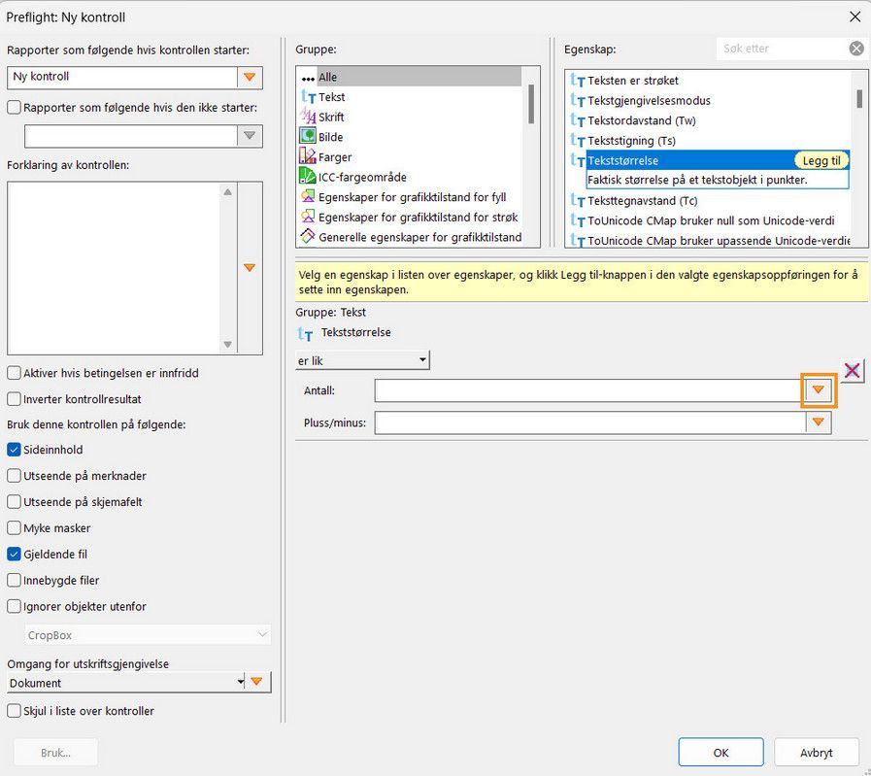Click the icon beside Tekststigning (Ts)
This screenshot has width=871, height=776.
[x=578, y=141]
